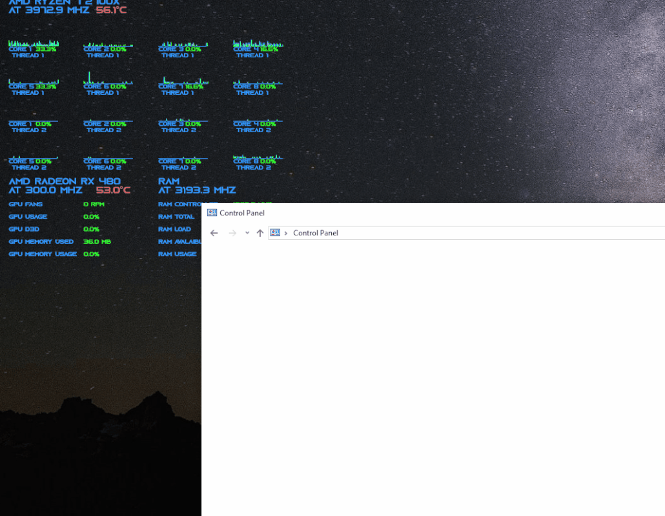Click the Core 8 Thread 2 usage graph

click(258, 157)
